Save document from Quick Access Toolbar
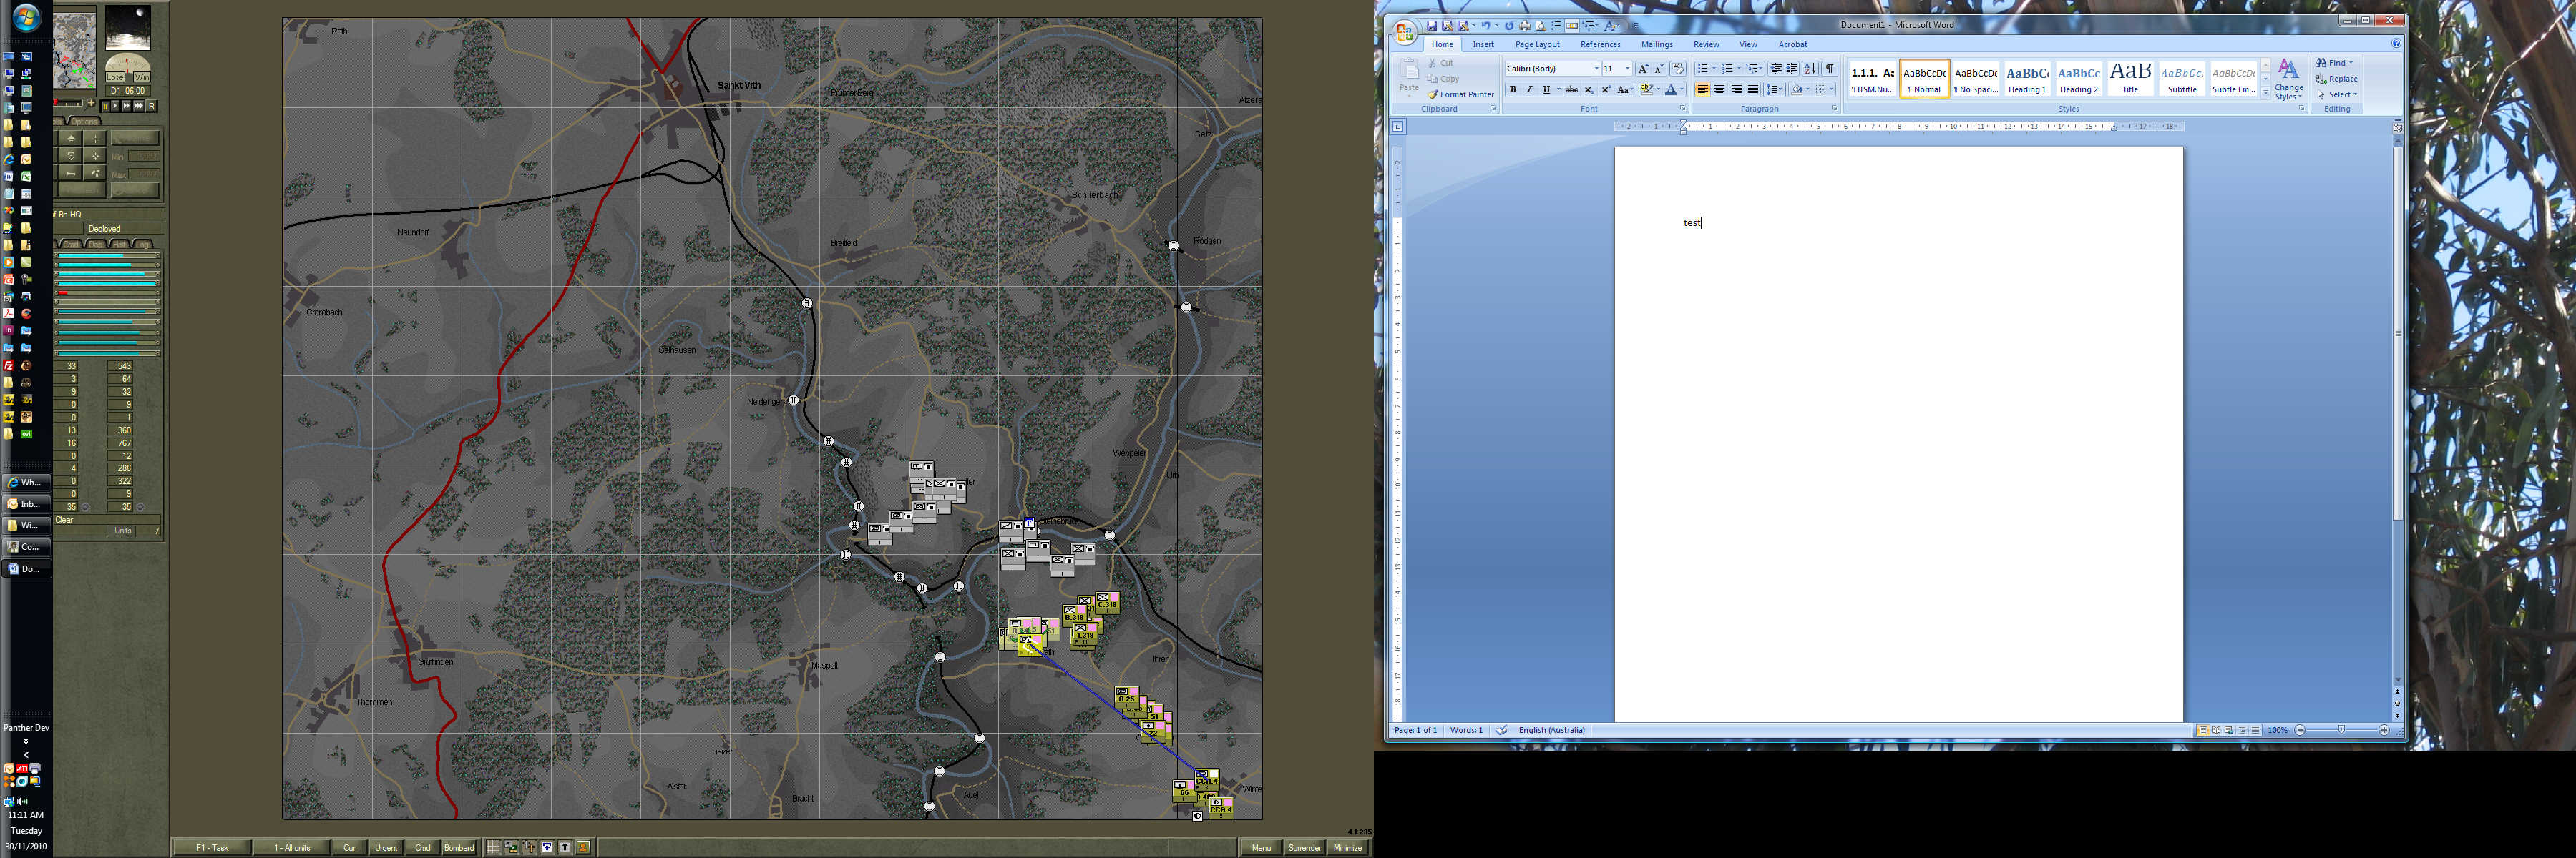Viewport: 2576px width, 858px height. coord(1432,26)
